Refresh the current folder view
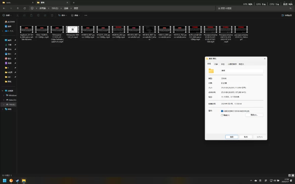Viewport: 295px width, 184px height. [x=25, y=8]
